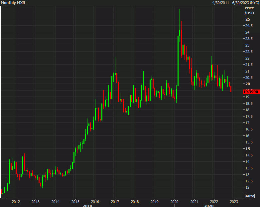This screenshot has height=207, width=260.
Task: Click the 2022 year label on time axis
Action: click(x=214, y=202)
